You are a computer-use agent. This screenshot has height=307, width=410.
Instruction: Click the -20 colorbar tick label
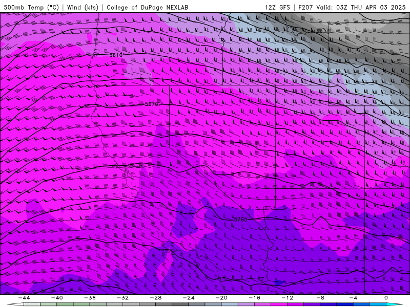coord(221,298)
